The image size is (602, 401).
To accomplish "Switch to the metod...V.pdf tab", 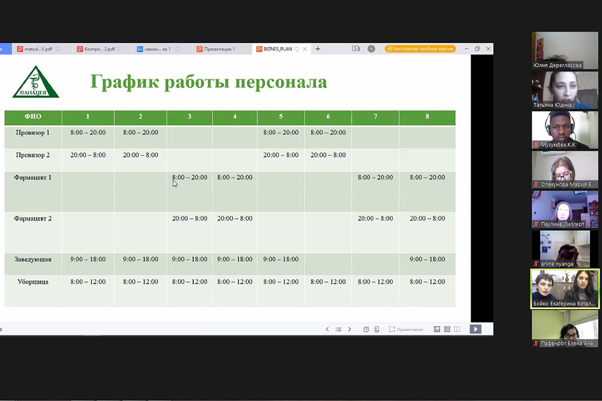I will [x=37, y=49].
